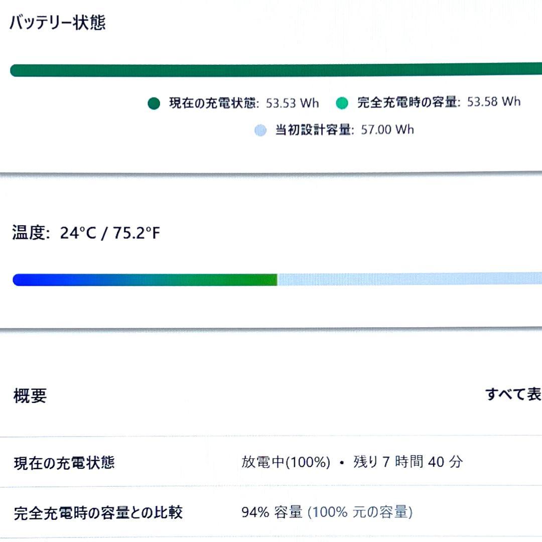Click the 当初設計容量 legend label
Screen dimensions: 542x542
point(312,130)
